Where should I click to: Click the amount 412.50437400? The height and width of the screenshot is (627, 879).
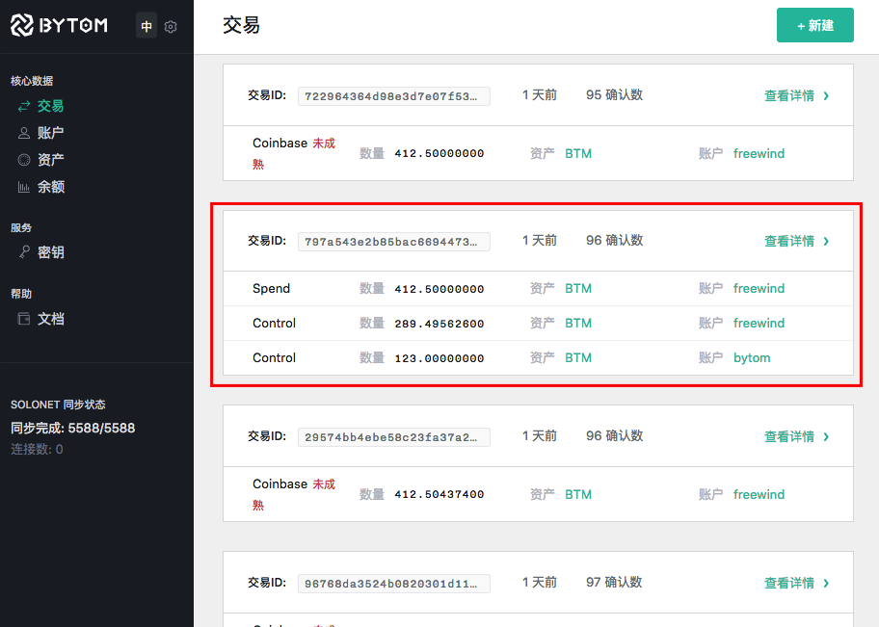[x=439, y=495]
